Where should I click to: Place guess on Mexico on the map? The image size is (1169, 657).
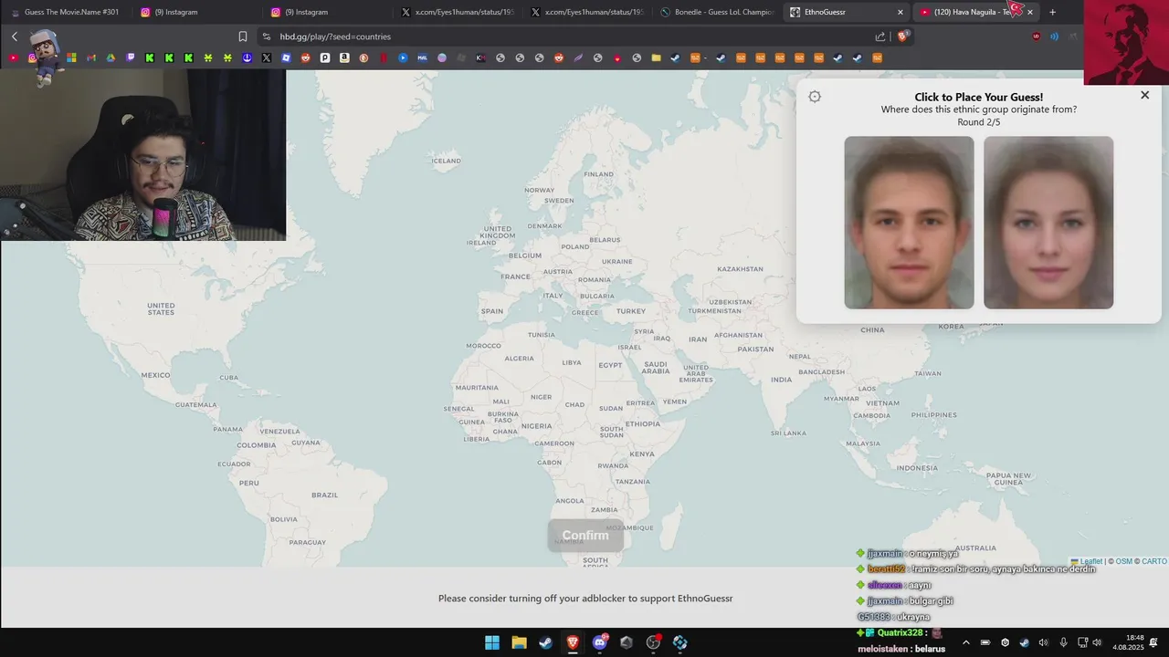click(x=155, y=375)
